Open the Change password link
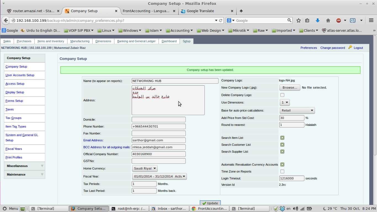This screenshot has height=212, width=377. tap(333, 48)
